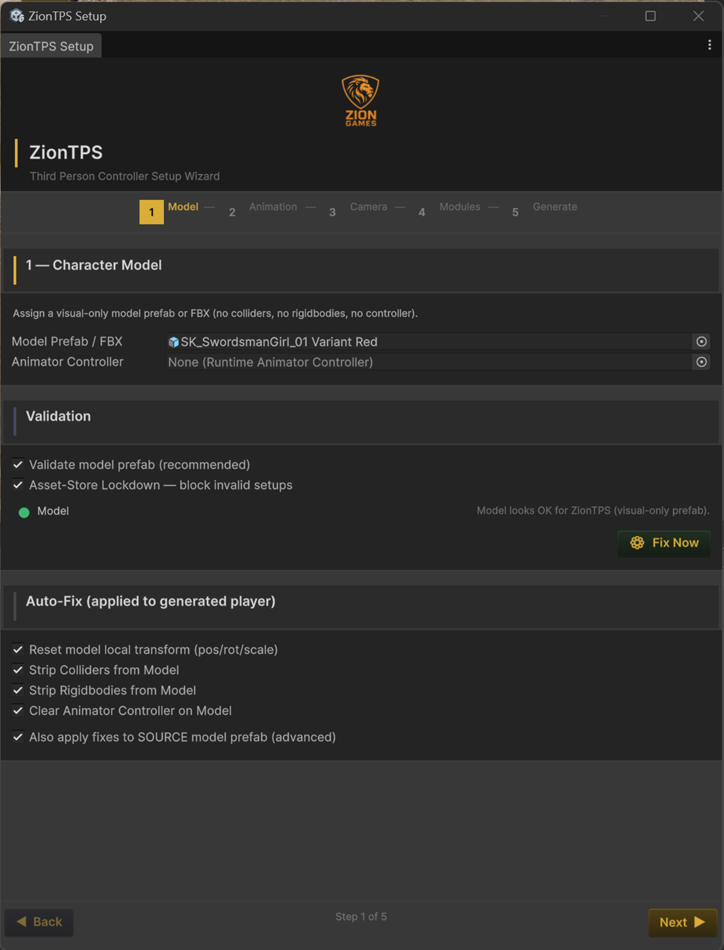The width and height of the screenshot is (724, 950).
Task: Toggle Strip Rigidbodies from Model checkbox
Action: click(18, 690)
